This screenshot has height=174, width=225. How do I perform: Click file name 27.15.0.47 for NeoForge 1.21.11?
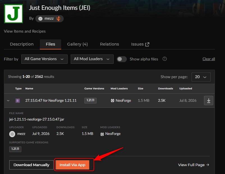[x=51, y=101]
